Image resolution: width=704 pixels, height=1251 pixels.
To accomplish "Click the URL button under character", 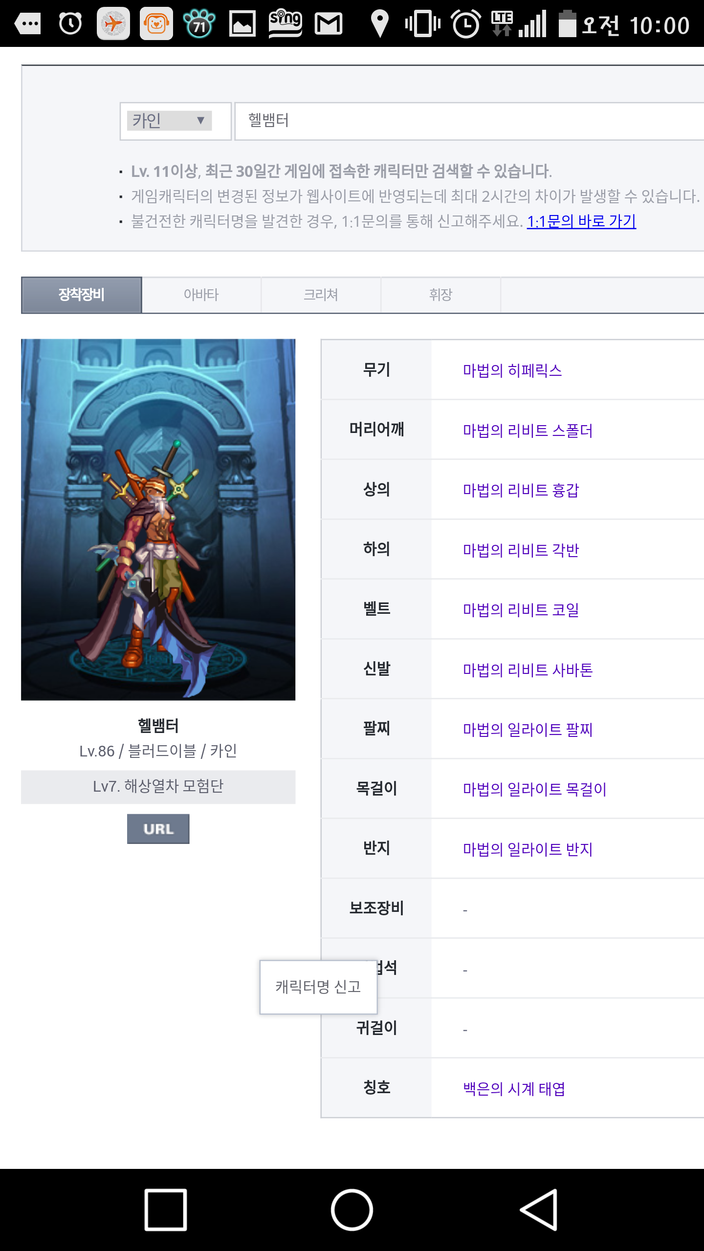I will tap(158, 829).
